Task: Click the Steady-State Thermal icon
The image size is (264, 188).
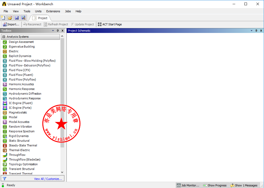Action: point(5,146)
